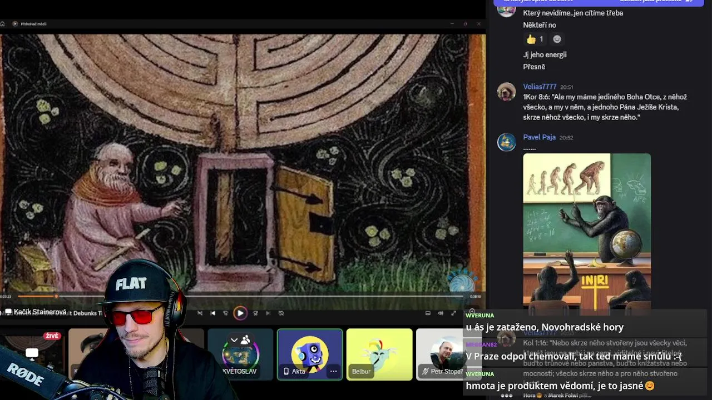
Task: Open more options on Akta's tile
Action: pyautogui.click(x=333, y=371)
